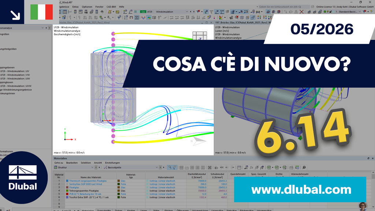The height and width of the screenshot is (211, 375).
Task: Click the red color swatch of PVB material
Action: (x=67, y=194)
